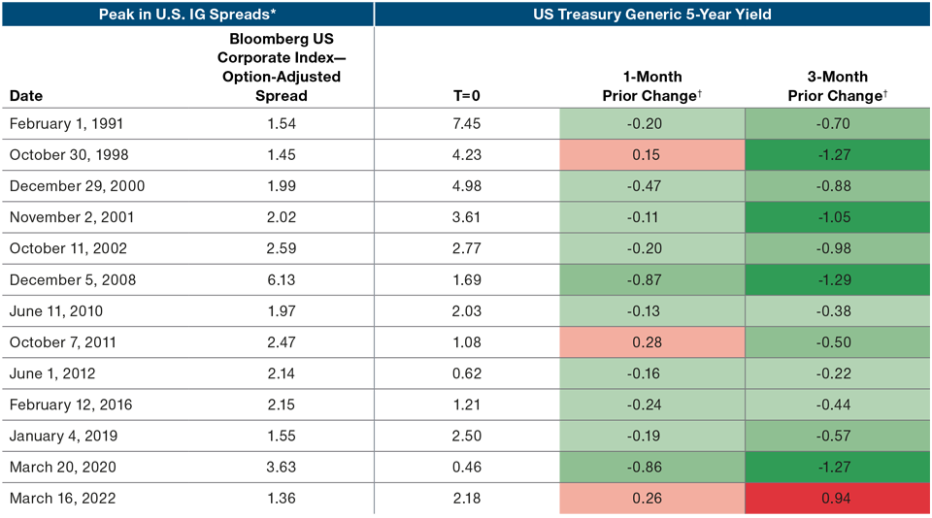Select the dark green -1.29 cell
This screenshot has height=518, width=932.
(x=838, y=280)
